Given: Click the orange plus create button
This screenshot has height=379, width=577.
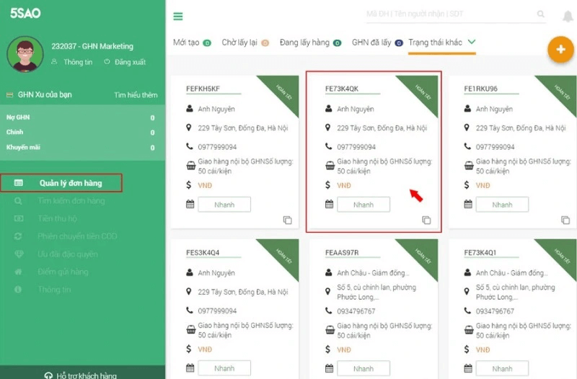Looking at the screenshot, I should [x=559, y=50].
